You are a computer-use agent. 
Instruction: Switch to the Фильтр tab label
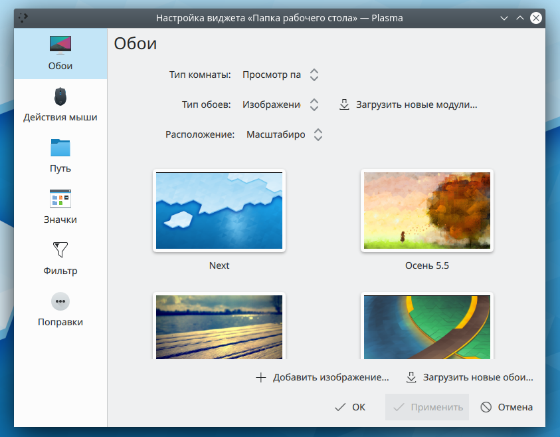[x=60, y=271]
